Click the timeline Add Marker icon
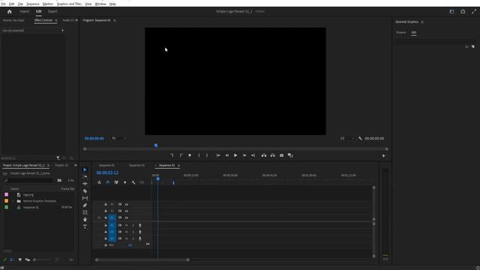 coord(125,182)
